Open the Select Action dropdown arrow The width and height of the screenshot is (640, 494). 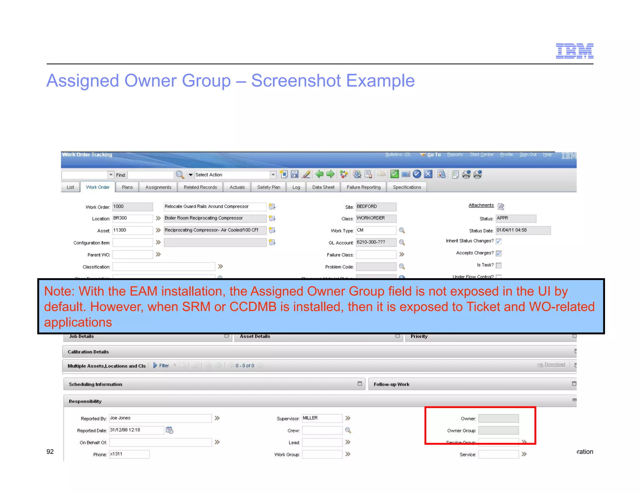pyautogui.click(x=273, y=175)
